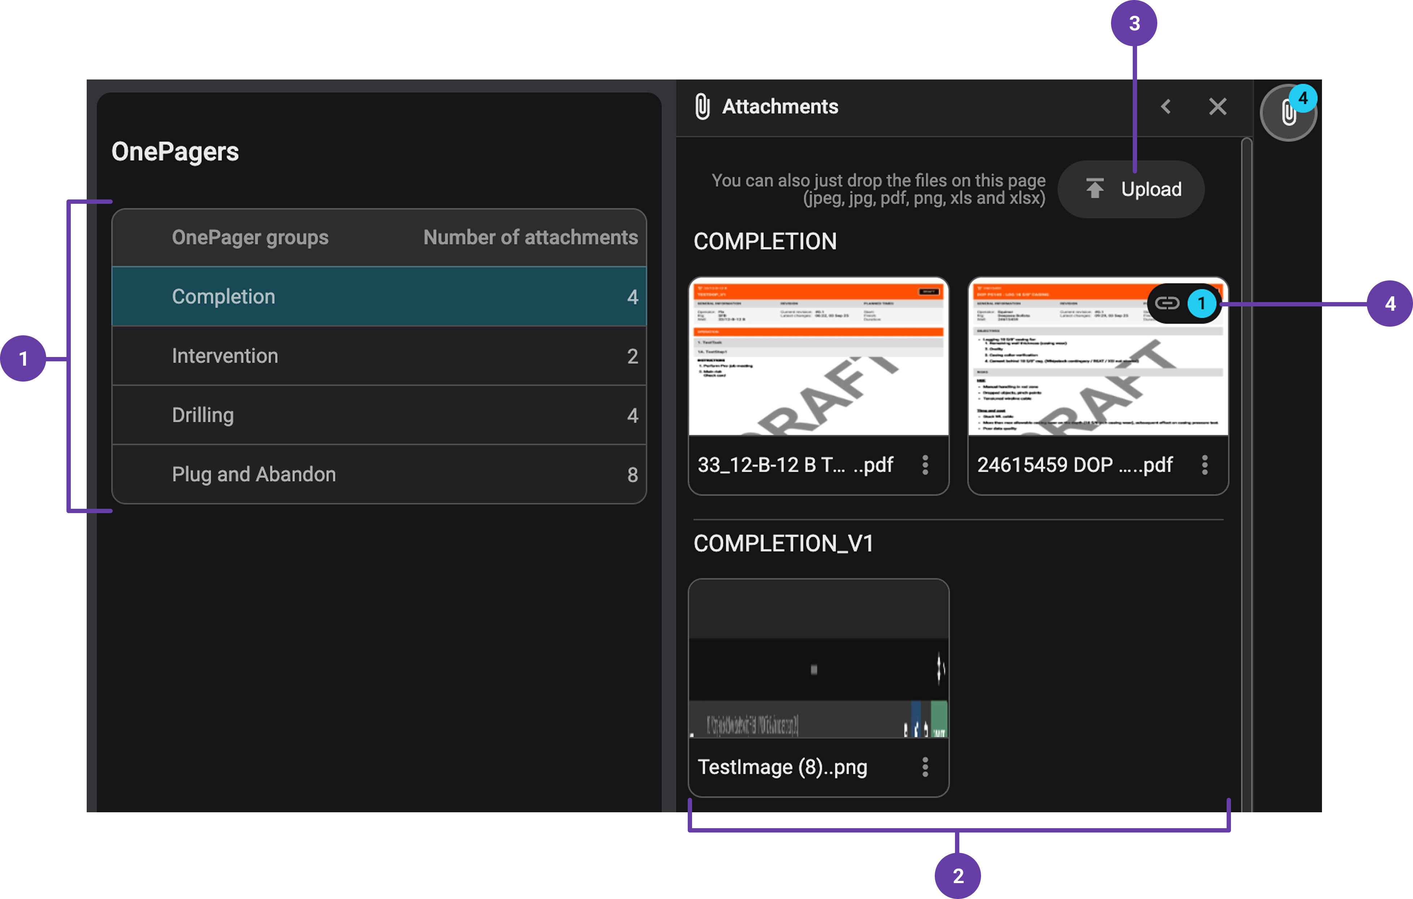Select the Completion OnePager group
Image resolution: width=1413 pixels, height=899 pixels.
click(x=379, y=297)
